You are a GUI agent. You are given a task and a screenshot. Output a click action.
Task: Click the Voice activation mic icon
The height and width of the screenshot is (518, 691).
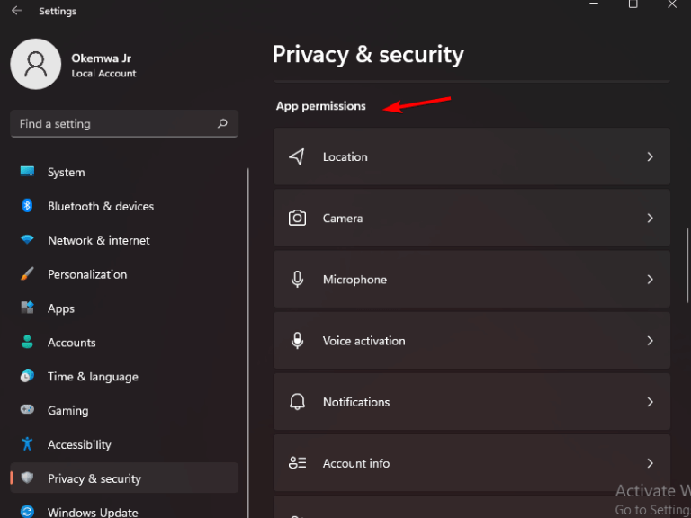tap(298, 341)
